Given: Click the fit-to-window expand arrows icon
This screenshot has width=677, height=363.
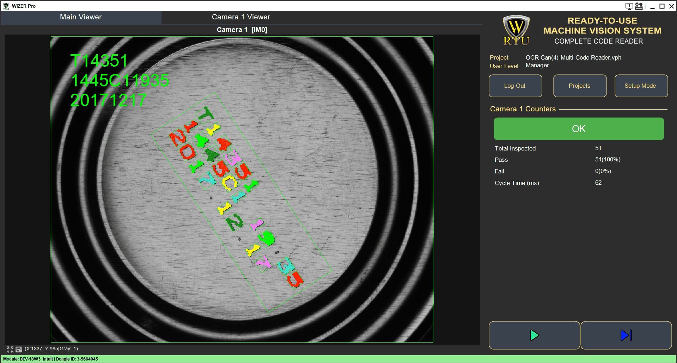Looking at the screenshot, I should point(10,349).
